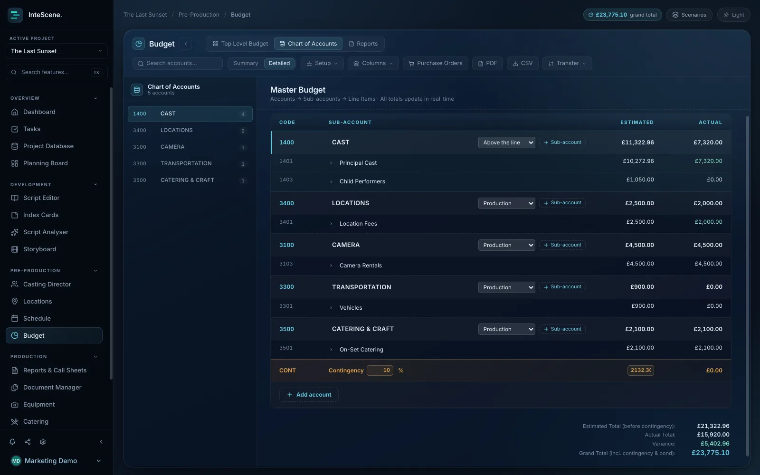Open the Marketing Demo user menu
The width and height of the screenshot is (760, 475).
tap(57, 461)
